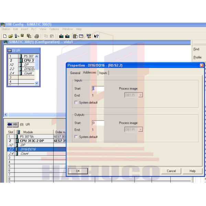
Task: Print the configuration using the printer icon
Action: [x=37, y=36]
